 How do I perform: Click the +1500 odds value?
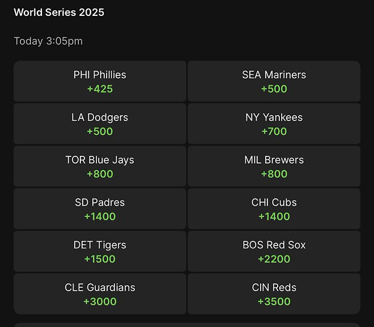(x=100, y=259)
